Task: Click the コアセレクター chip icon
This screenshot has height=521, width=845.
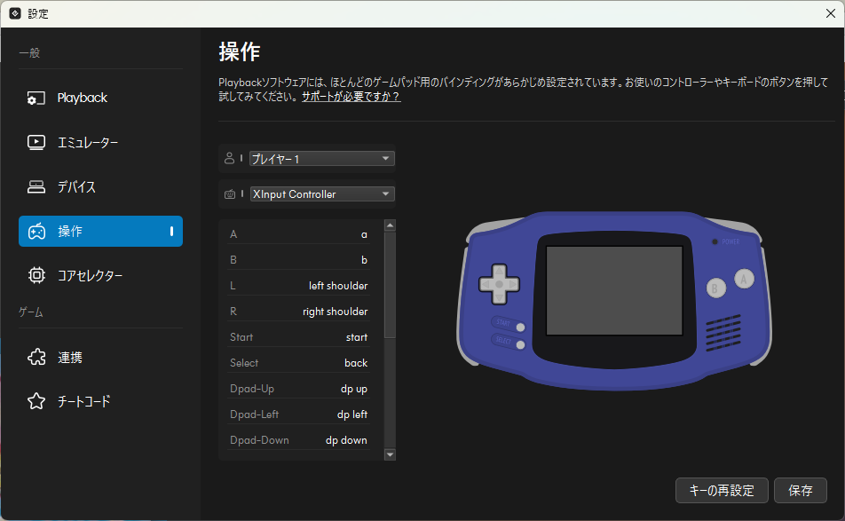Action: (x=36, y=275)
